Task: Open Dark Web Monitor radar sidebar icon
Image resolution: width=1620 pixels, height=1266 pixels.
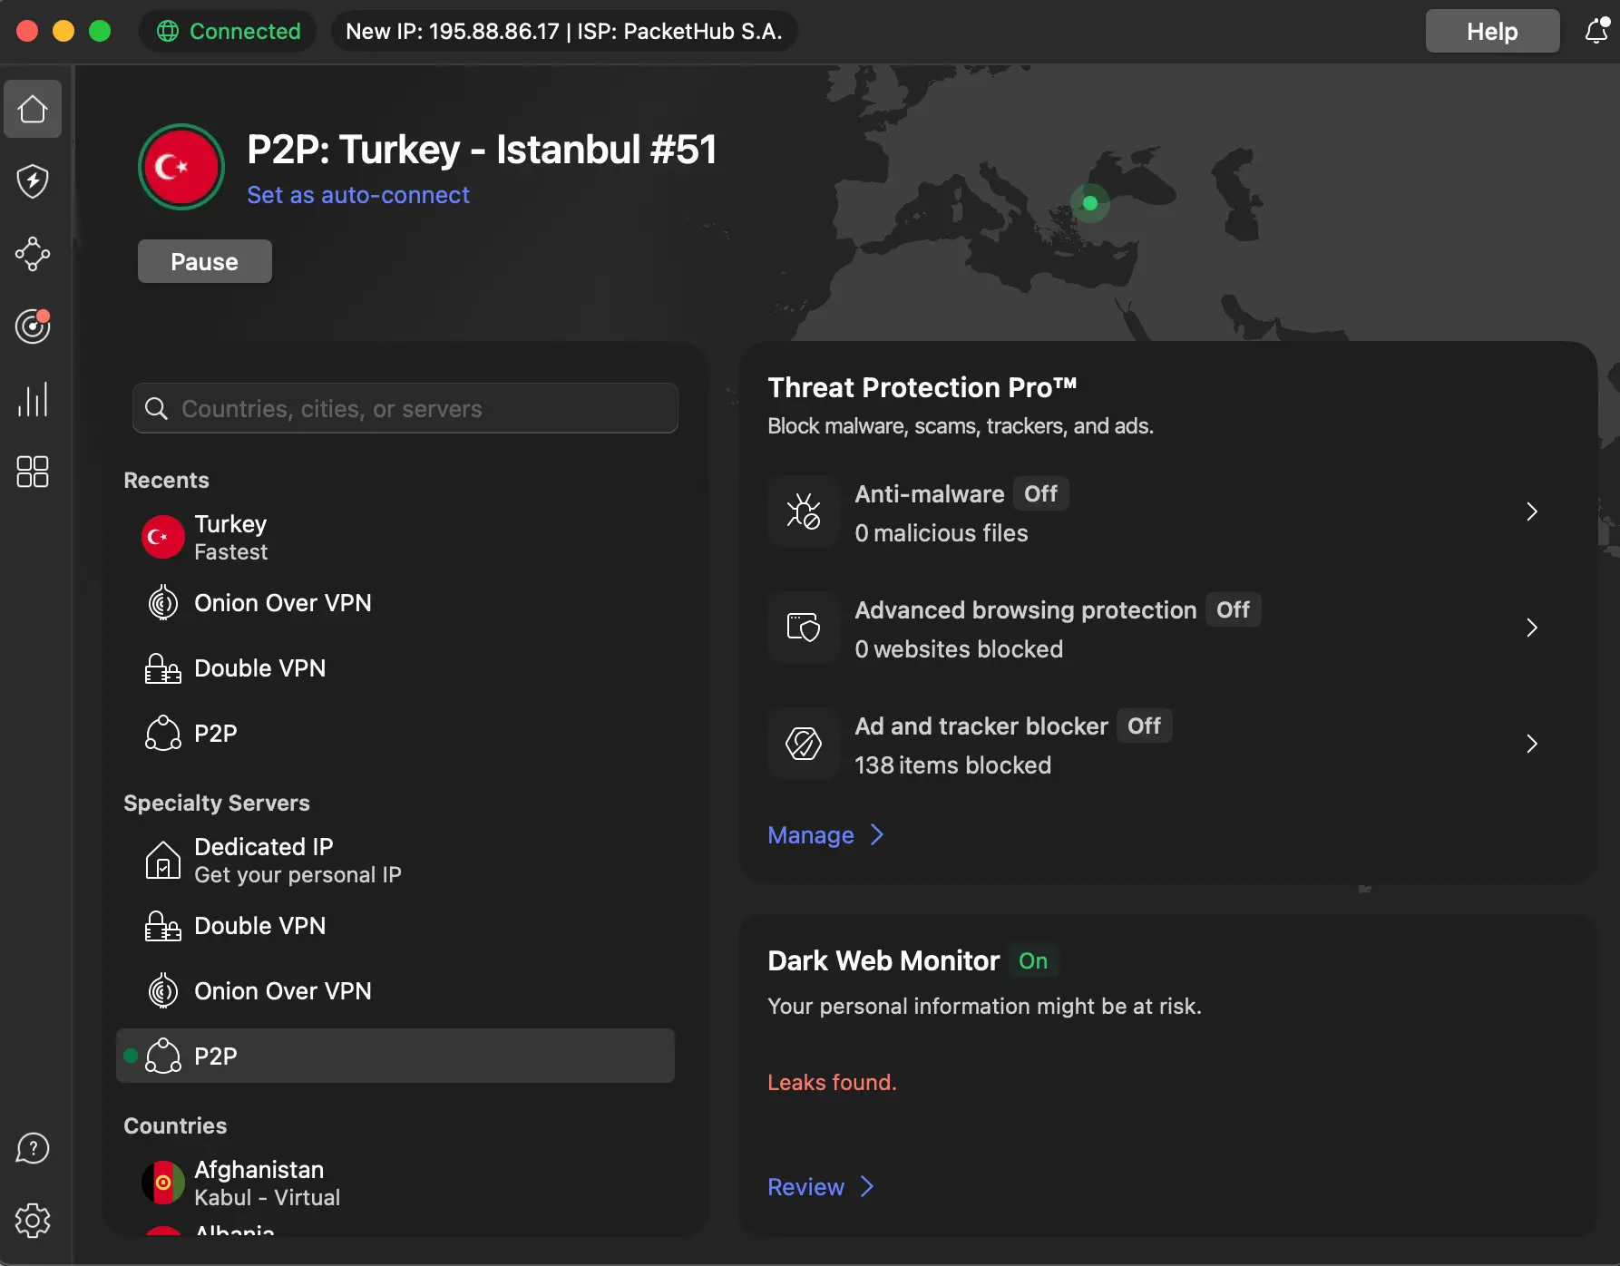Action: click(x=33, y=326)
